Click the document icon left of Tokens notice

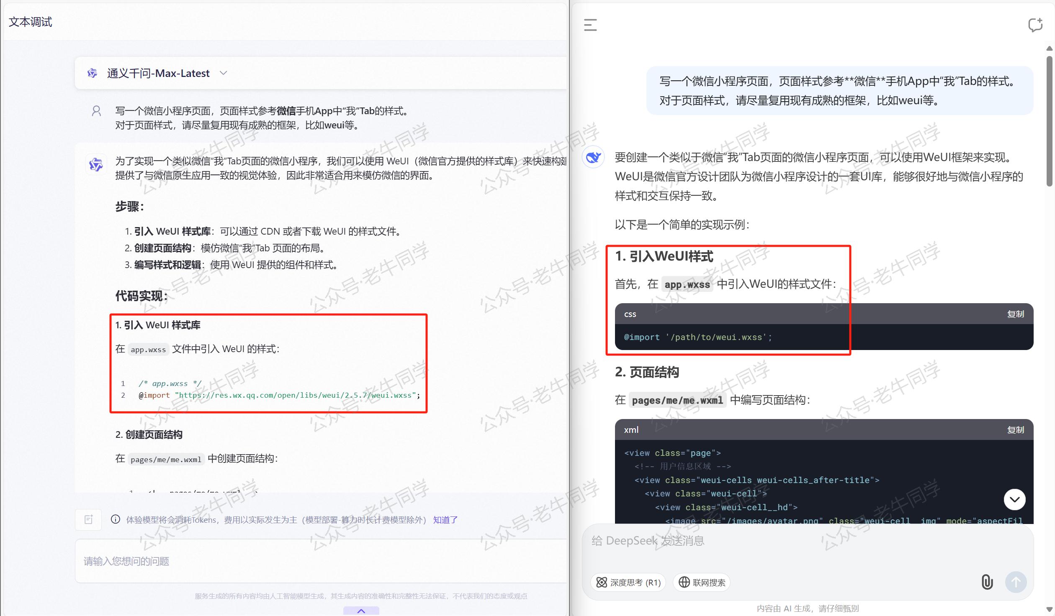pos(88,519)
